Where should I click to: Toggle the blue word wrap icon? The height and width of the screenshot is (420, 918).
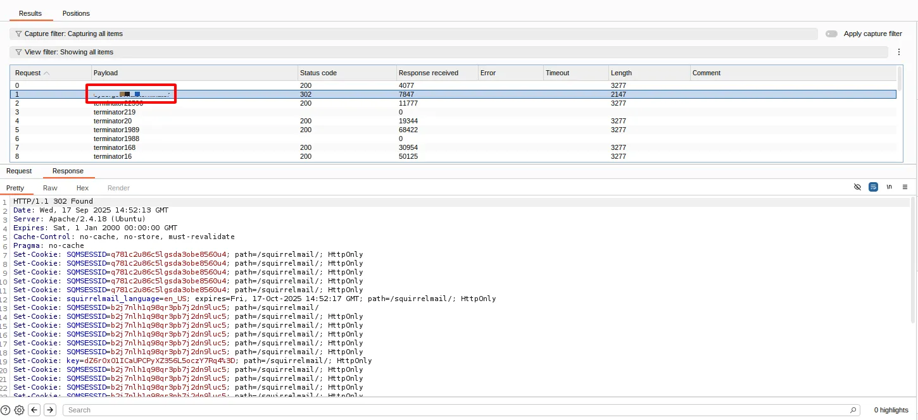point(873,187)
